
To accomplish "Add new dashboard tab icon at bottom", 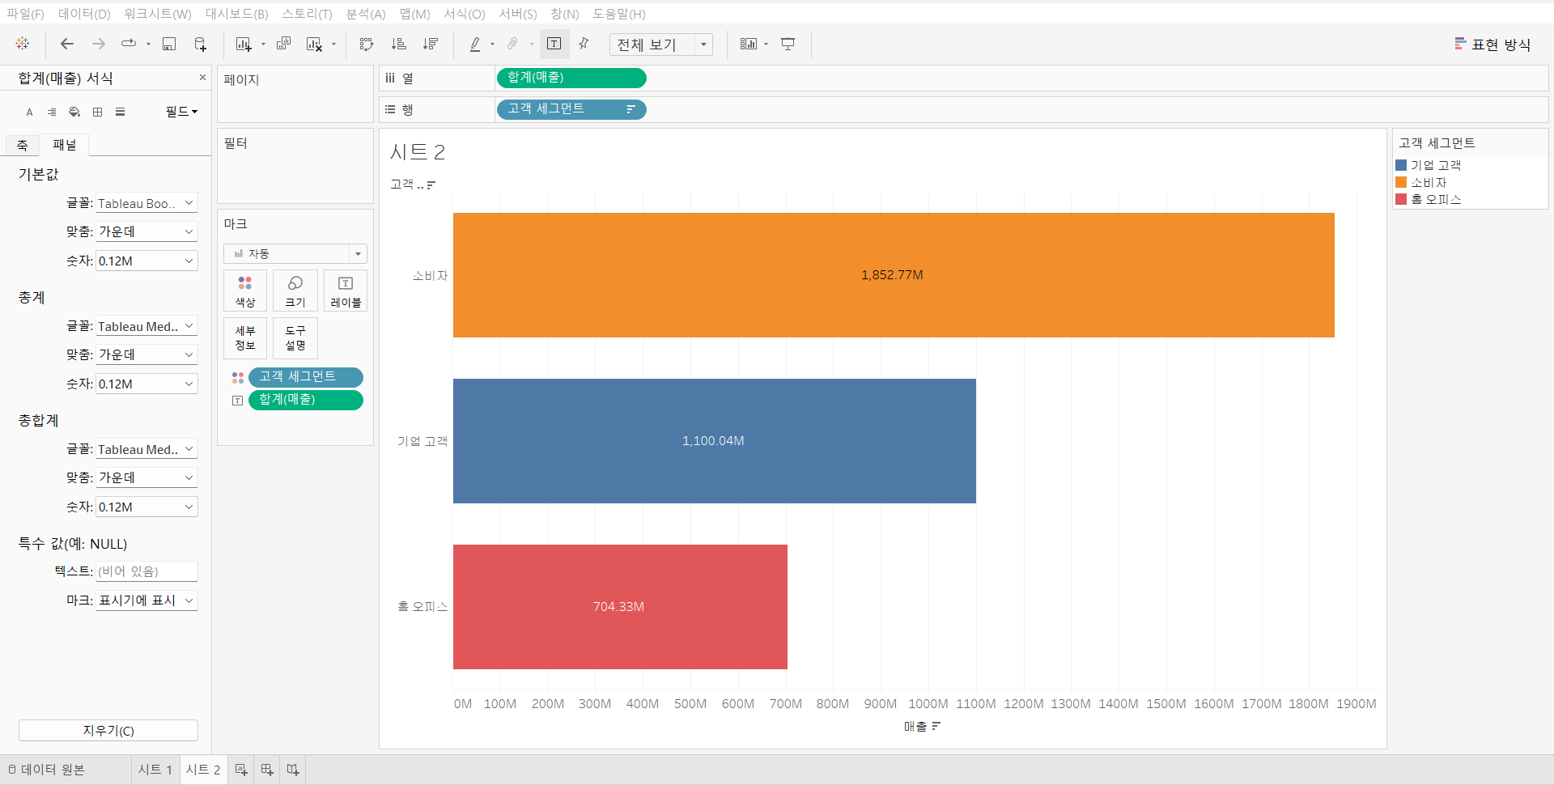I will click(x=267, y=770).
